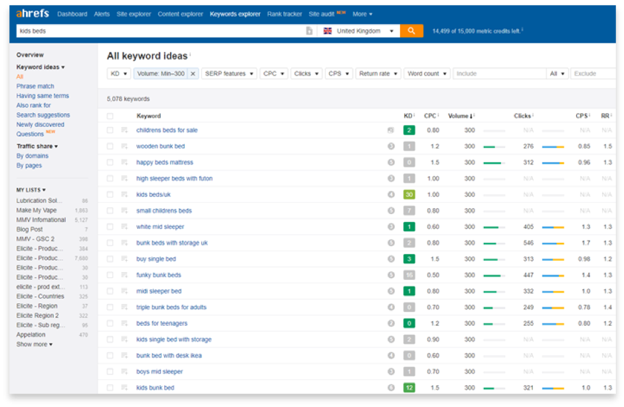Screen dimensions: 624x407
Task: Click the ahrefs logo
Action: tap(33, 13)
